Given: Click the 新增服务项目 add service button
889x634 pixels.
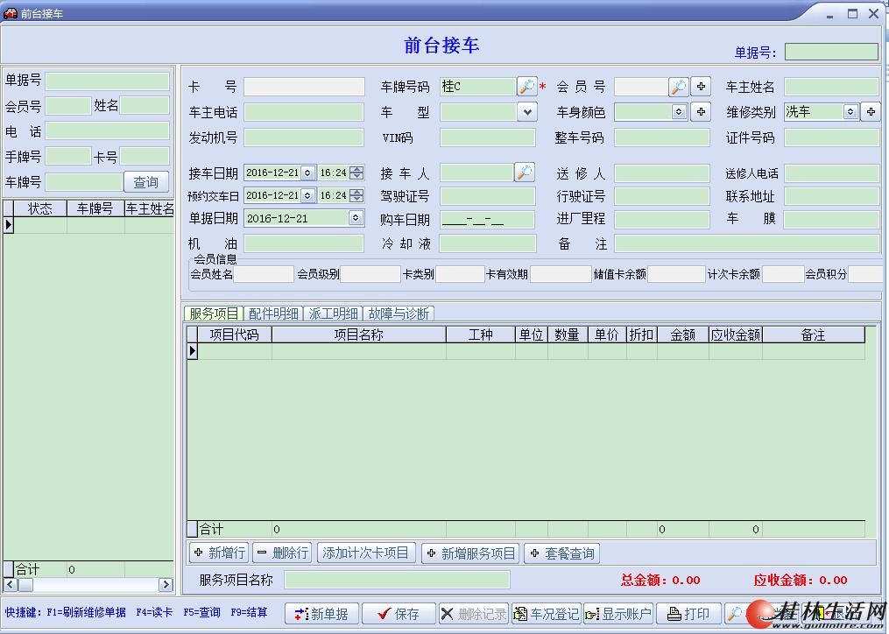Looking at the screenshot, I should pyautogui.click(x=469, y=553).
